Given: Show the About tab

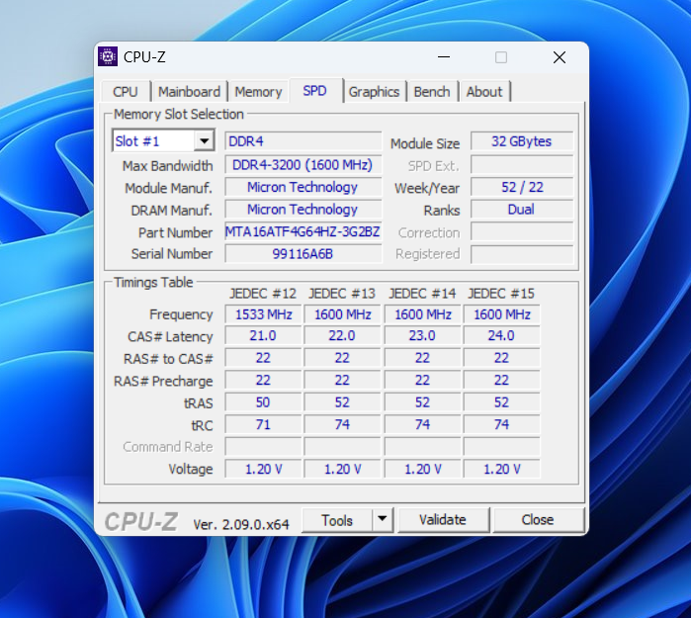Looking at the screenshot, I should [x=484, y=92].
